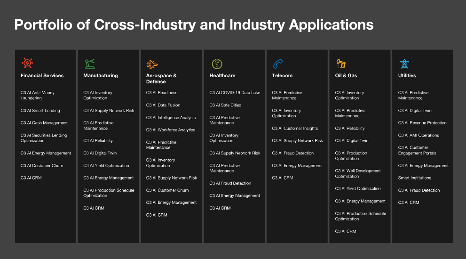Click the Utilities transmission tower icon

point(404,64)
